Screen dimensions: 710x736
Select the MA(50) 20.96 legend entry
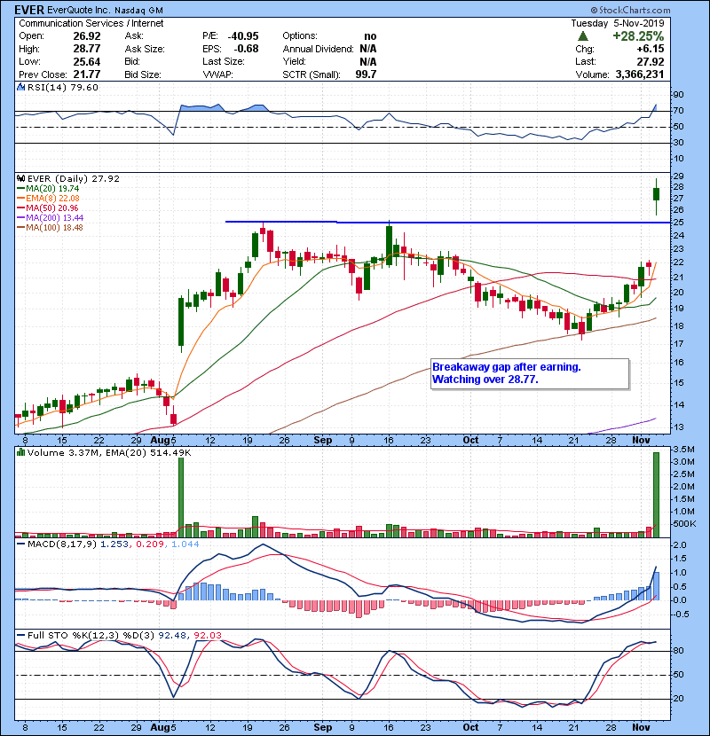coord(48,207)
